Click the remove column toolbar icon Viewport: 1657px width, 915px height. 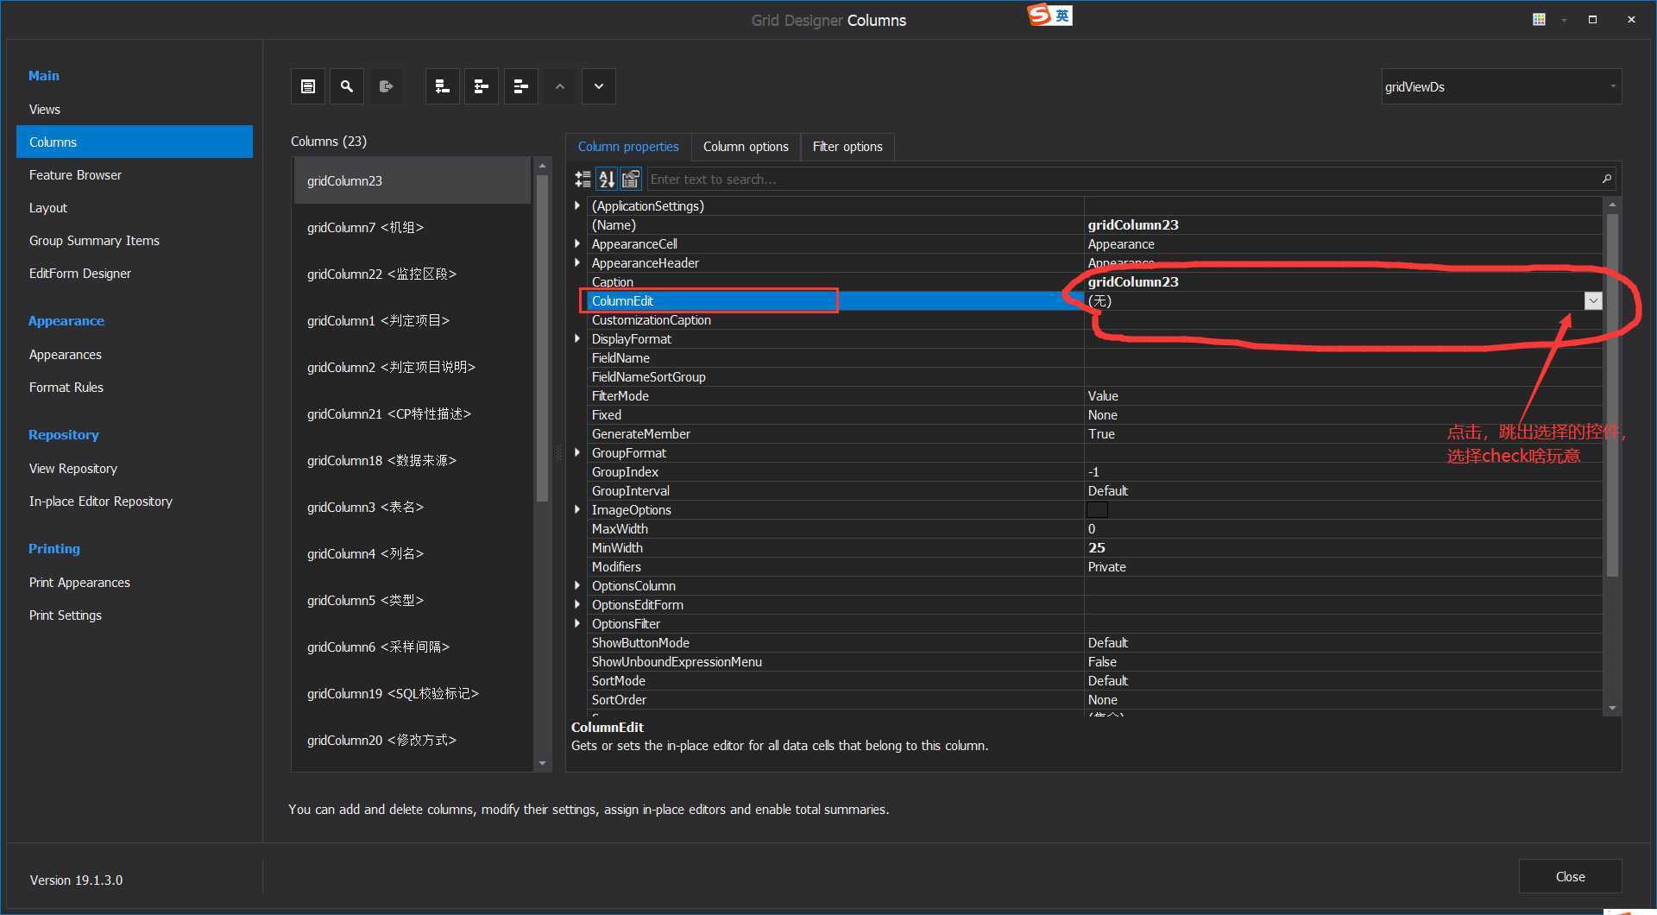click(x=520, y=86)
